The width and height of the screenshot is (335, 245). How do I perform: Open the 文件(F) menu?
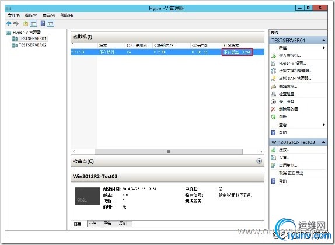(x=13, y=16)
